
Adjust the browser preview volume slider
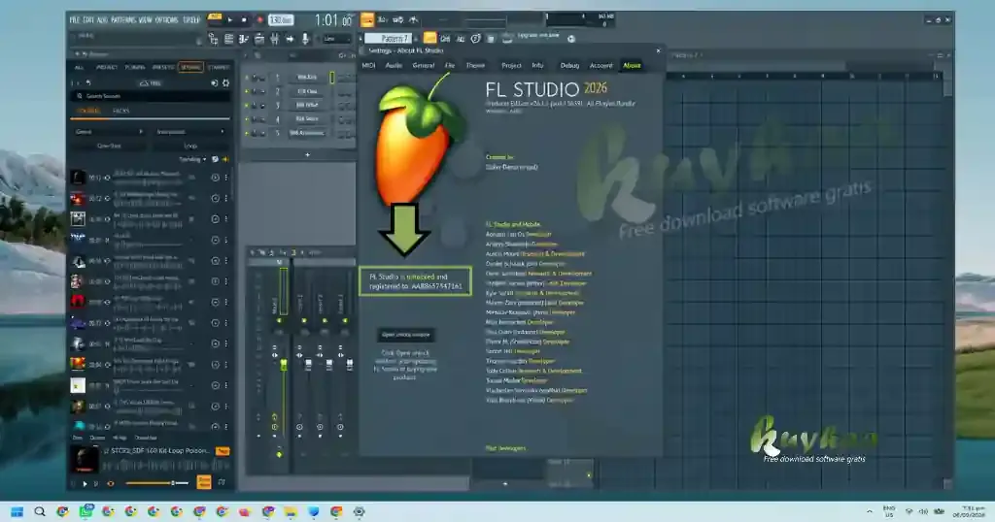click(157, 483)
